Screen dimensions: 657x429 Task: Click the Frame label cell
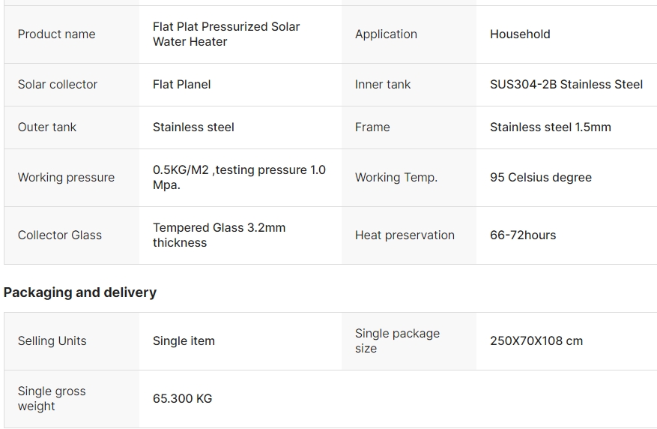pos(409,127)
